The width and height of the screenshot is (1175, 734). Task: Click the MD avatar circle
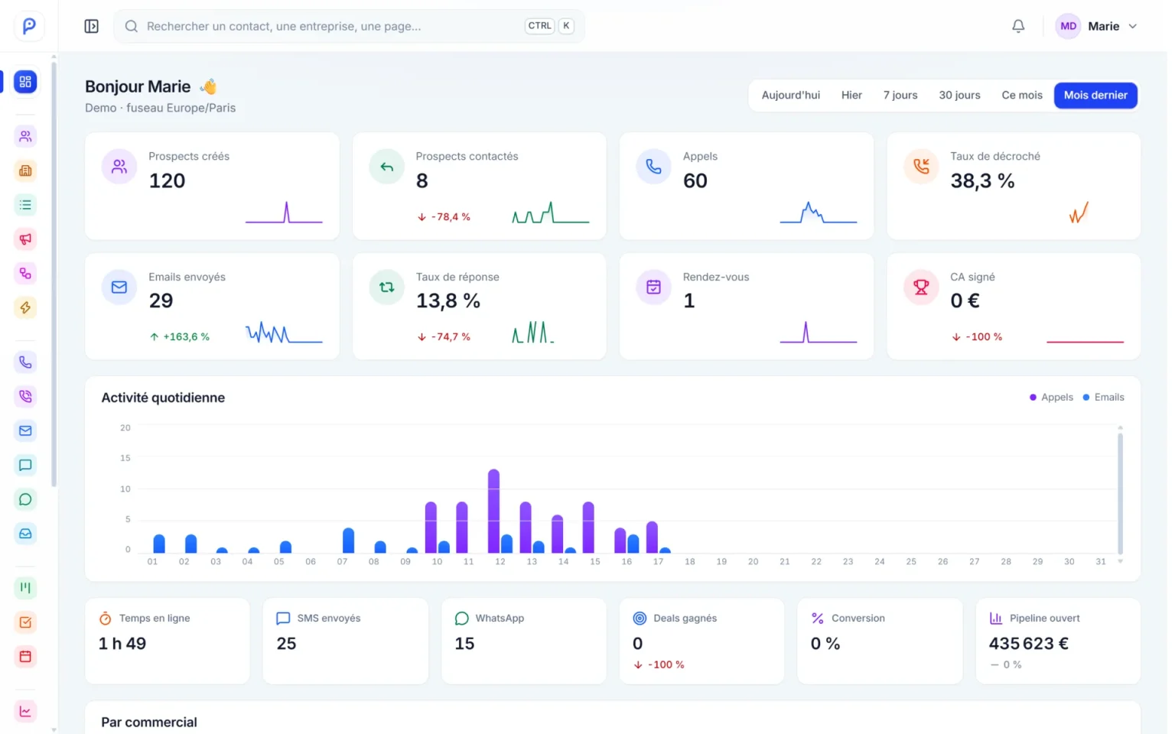[x=1068, y=26]
